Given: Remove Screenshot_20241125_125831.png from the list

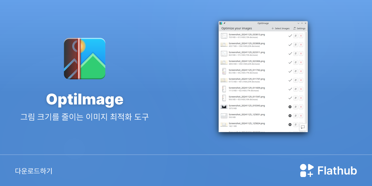Looking at the screenshot, I should coord(301,116).
